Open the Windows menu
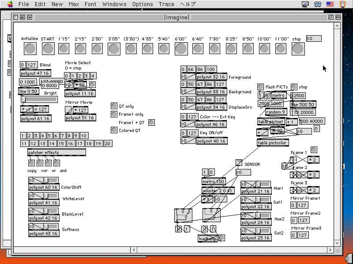This screenshot has width=353, height=264. click(114, 4)
